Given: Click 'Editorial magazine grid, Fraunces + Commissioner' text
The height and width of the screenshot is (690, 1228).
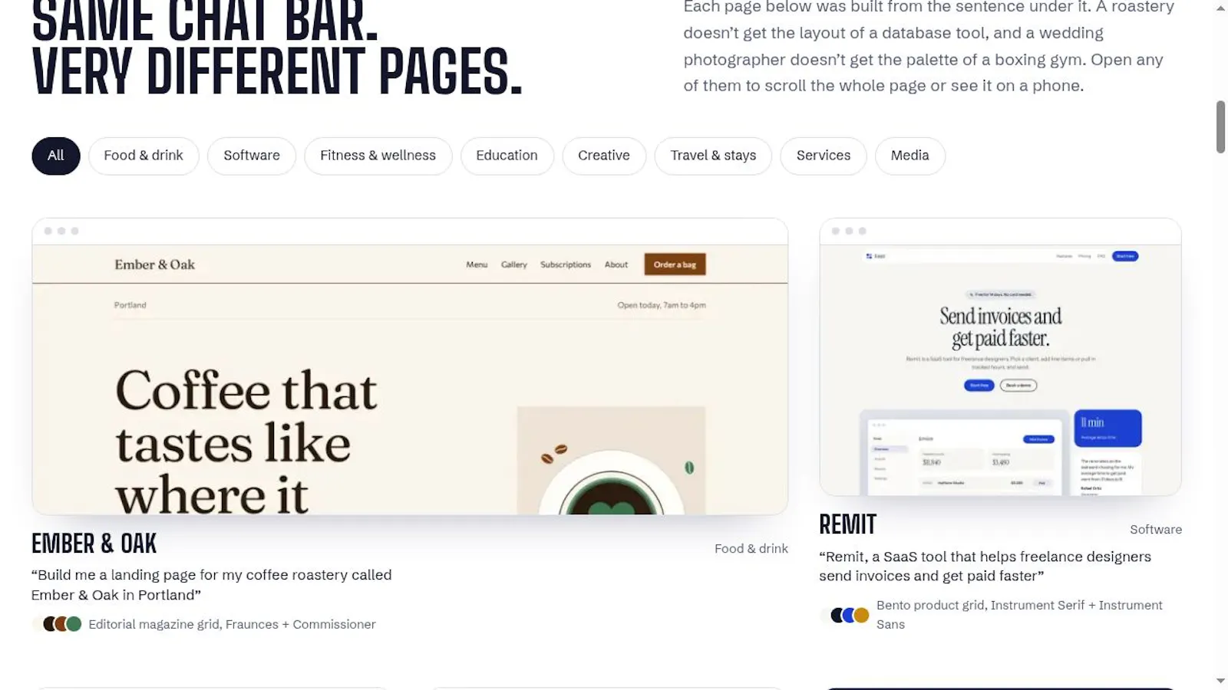Looking at the screenshot, I should 232,624.
